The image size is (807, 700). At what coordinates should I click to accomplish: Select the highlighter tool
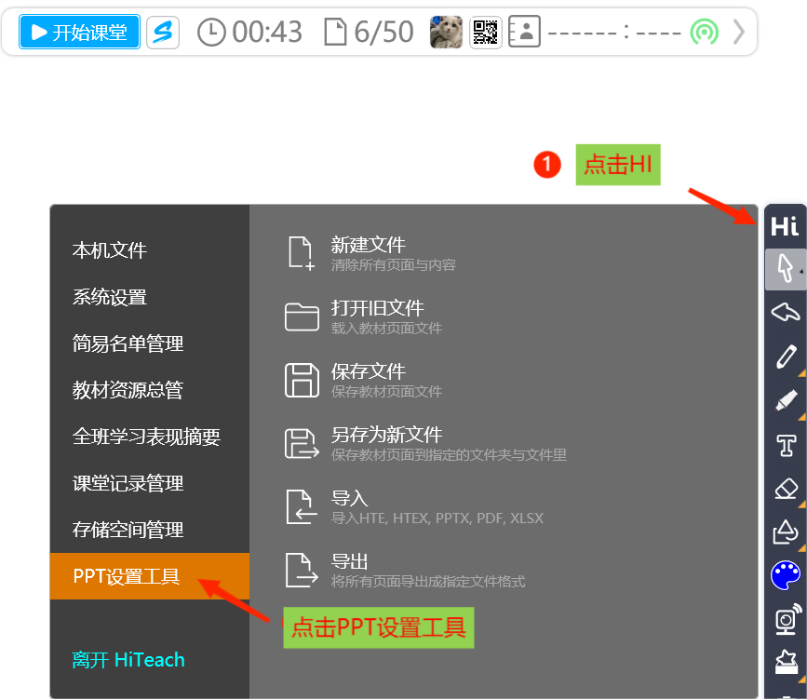[786, 400]
